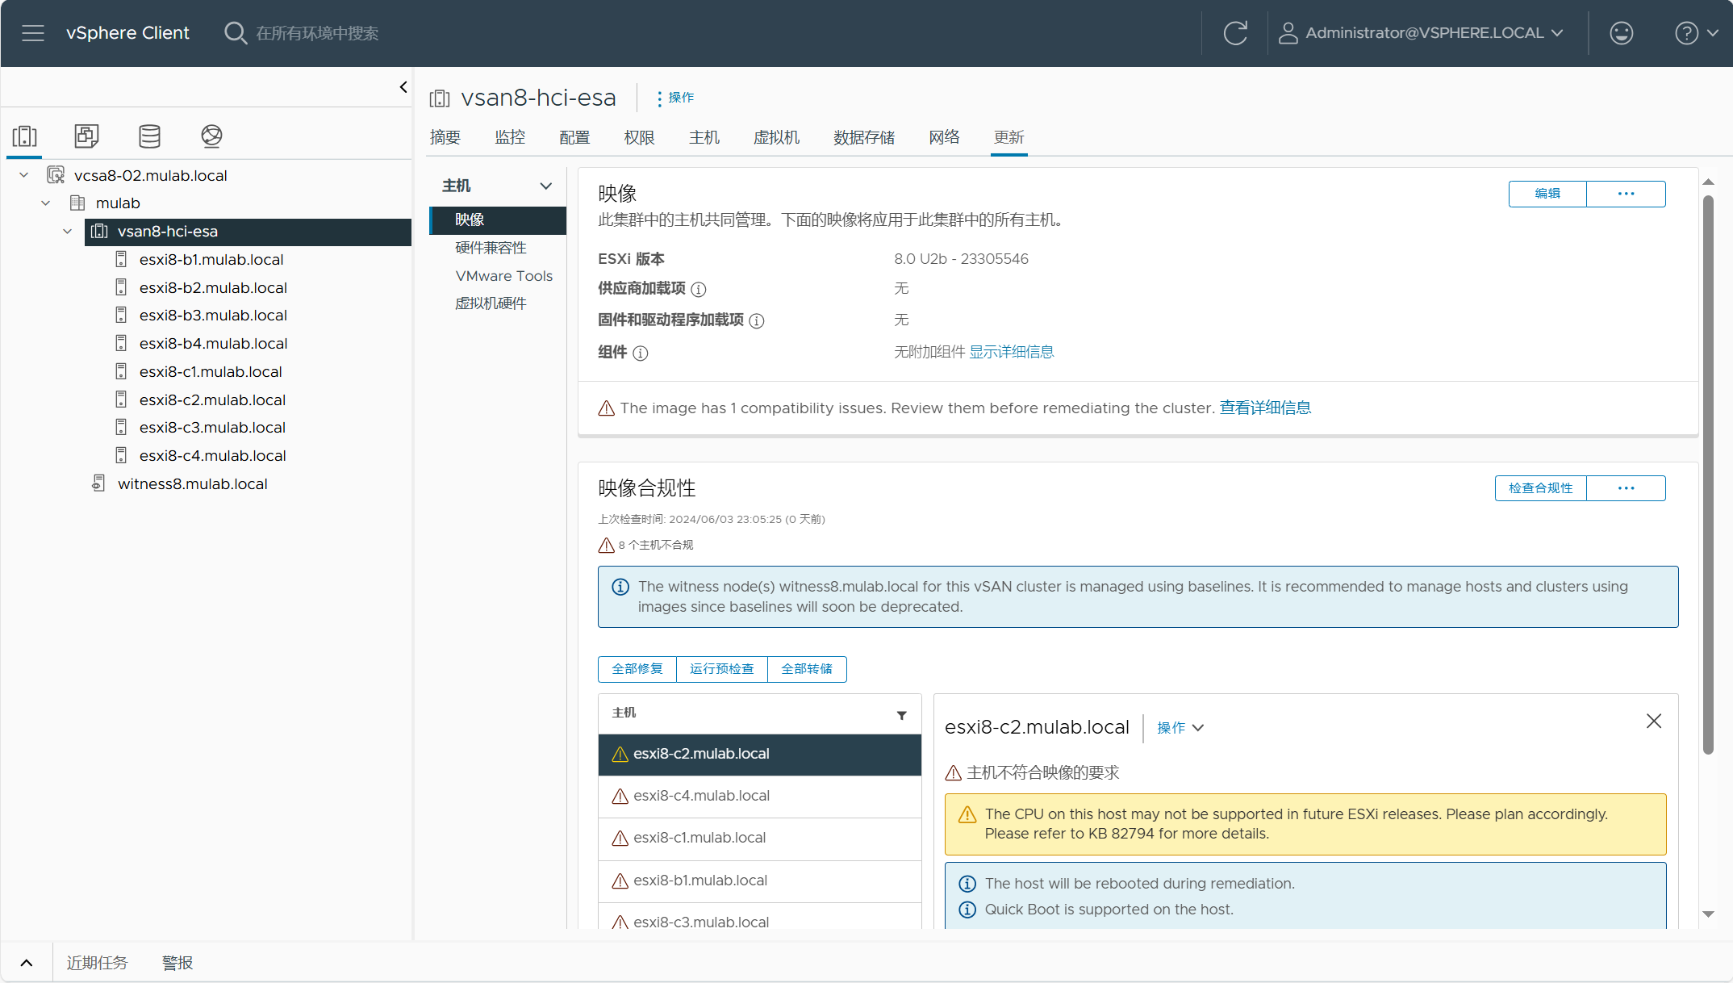Collapse the 主机 section in update sidebar
Screen dimensions: 1733x983
click(x=546, y=186)
